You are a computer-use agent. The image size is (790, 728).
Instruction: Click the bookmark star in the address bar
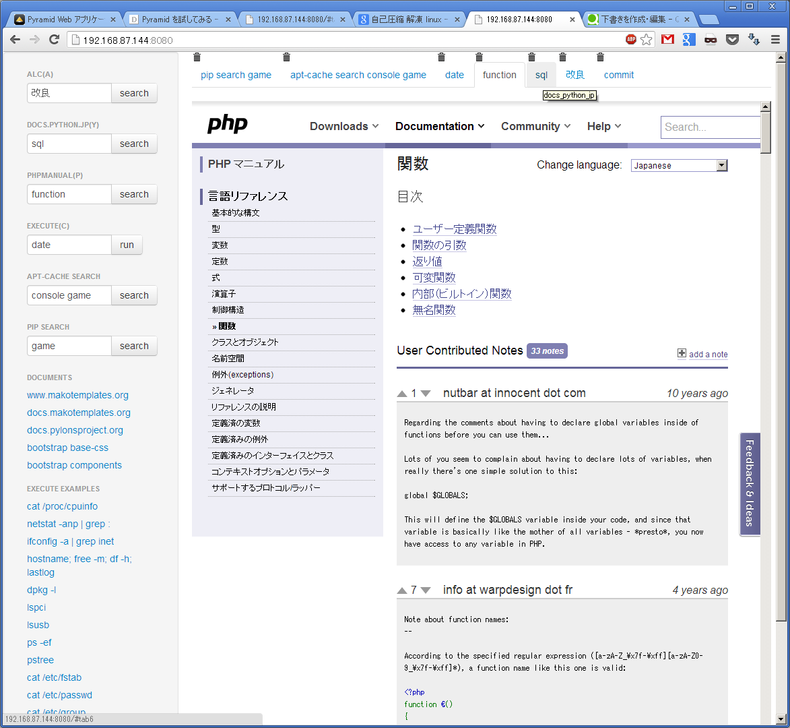tap(645, 40)
